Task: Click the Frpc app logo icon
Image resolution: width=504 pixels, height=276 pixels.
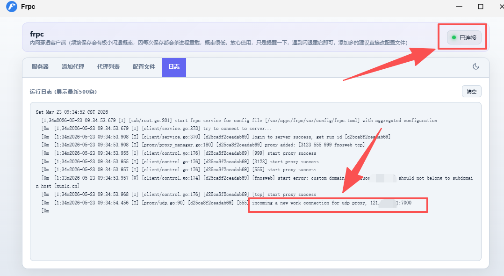Action: click(12, 7)
